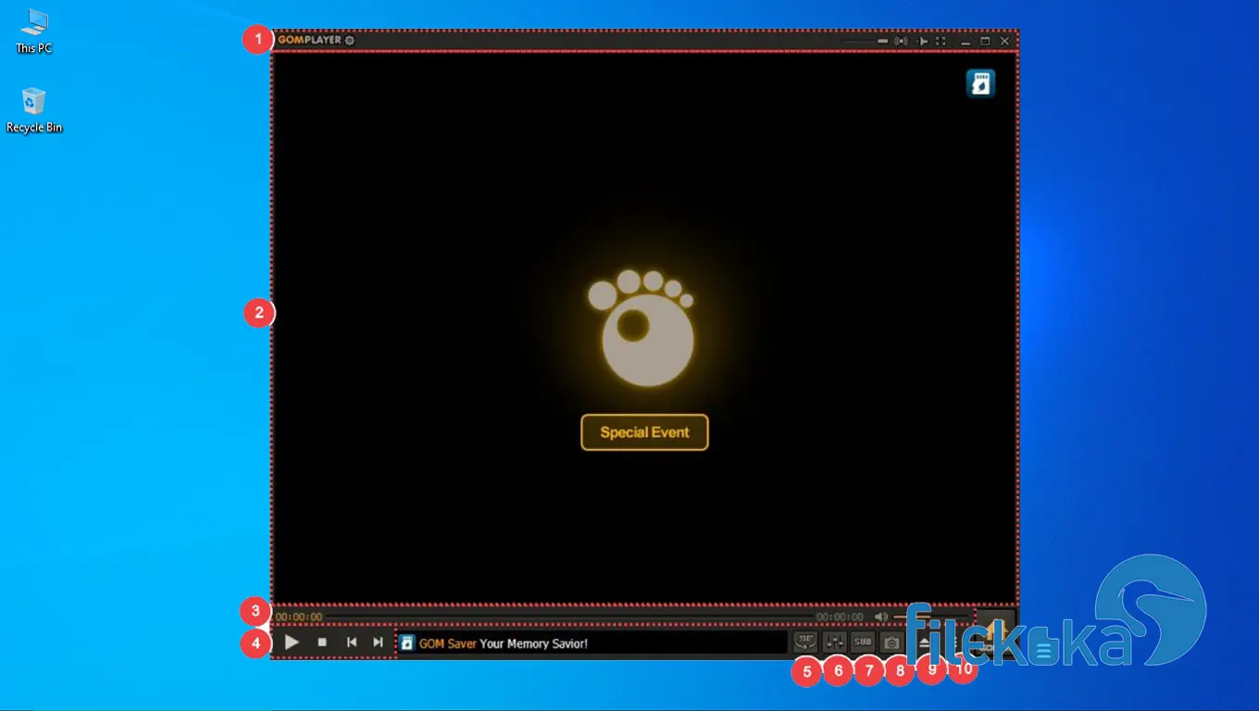Screen dimensions: 1259x711
Task: Click the eject open-file icon
Action: pos(923,642)
